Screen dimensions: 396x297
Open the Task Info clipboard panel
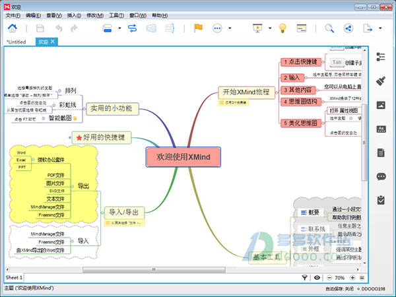(381, 200)
